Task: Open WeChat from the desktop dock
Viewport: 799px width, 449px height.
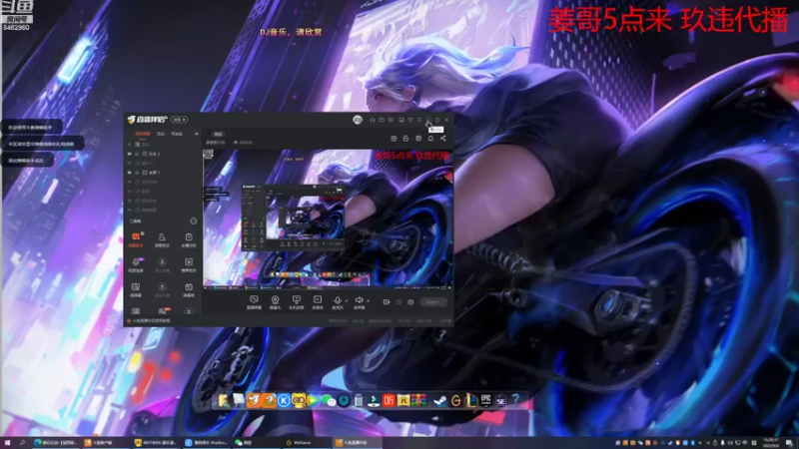Action: coord(329,401)
